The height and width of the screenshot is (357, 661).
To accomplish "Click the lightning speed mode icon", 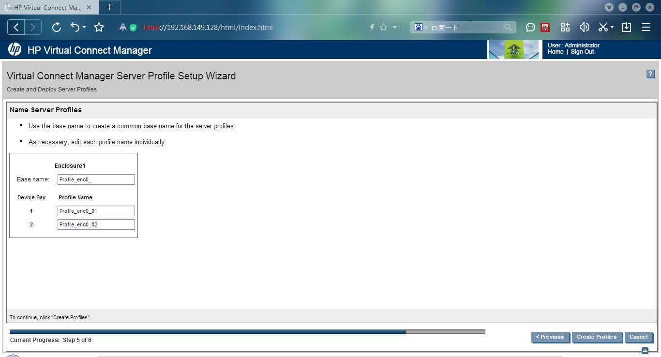I will coord(372,28).
